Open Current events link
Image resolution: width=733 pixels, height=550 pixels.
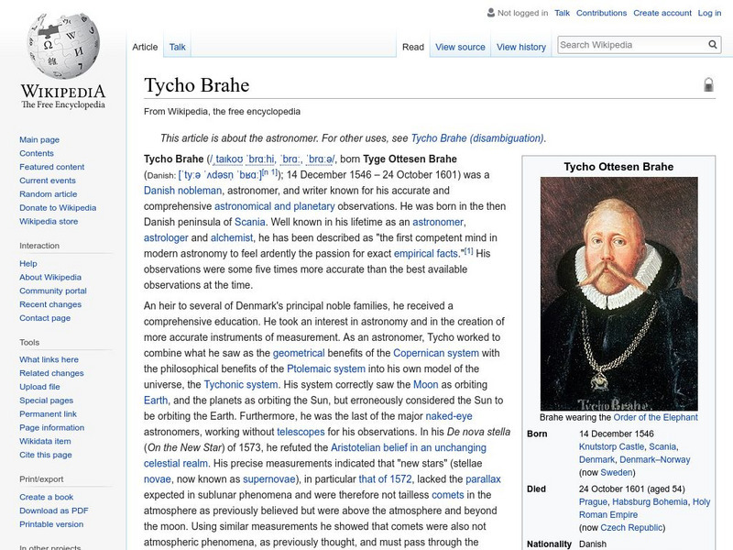(x=48, y=180)
